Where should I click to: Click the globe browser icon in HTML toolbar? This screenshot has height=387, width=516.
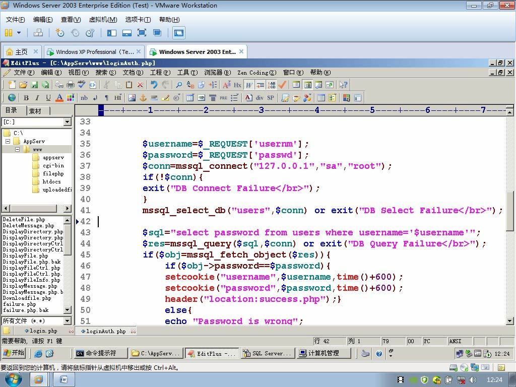(12, 97)
